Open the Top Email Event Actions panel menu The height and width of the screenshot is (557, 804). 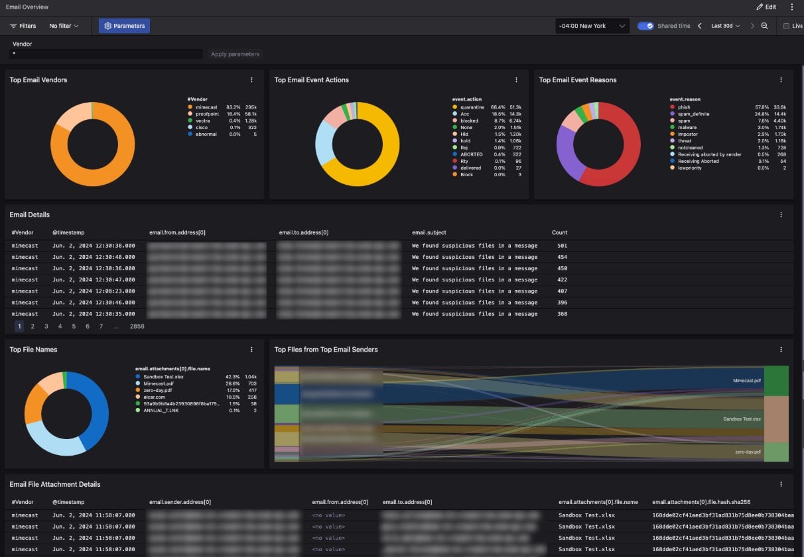(x=516, y=80)
